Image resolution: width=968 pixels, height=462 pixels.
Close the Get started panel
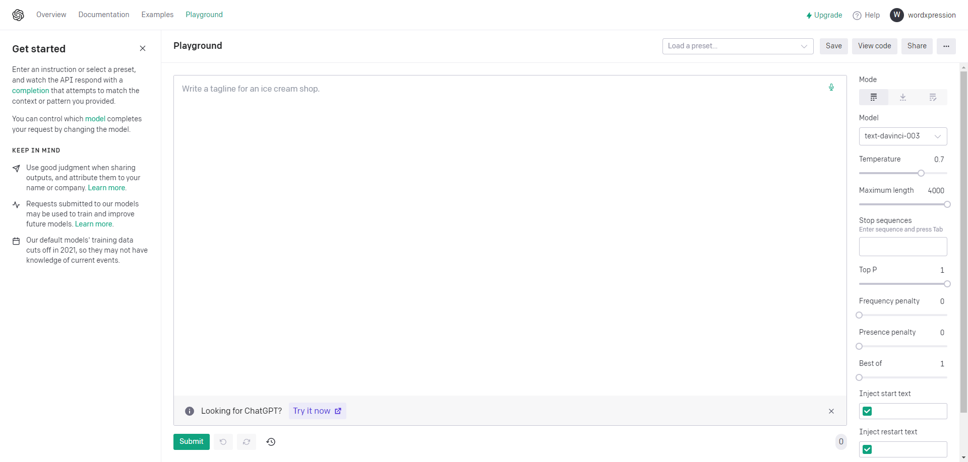143,48
